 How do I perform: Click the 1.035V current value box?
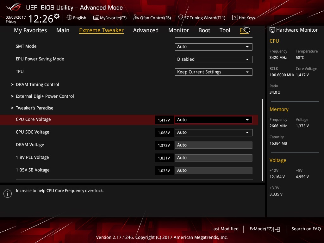[164, 171]
